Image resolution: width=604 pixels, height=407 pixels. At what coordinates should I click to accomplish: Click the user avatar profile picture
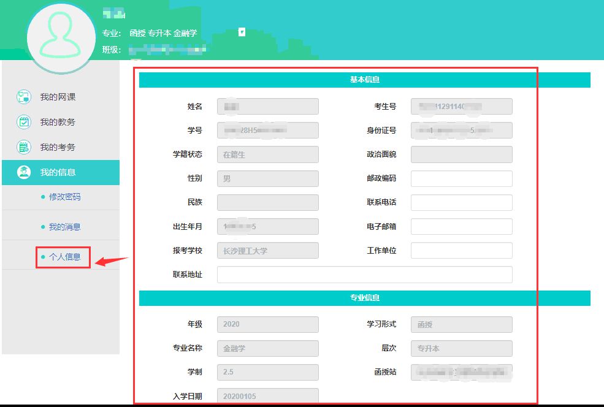tap(61, 38)
